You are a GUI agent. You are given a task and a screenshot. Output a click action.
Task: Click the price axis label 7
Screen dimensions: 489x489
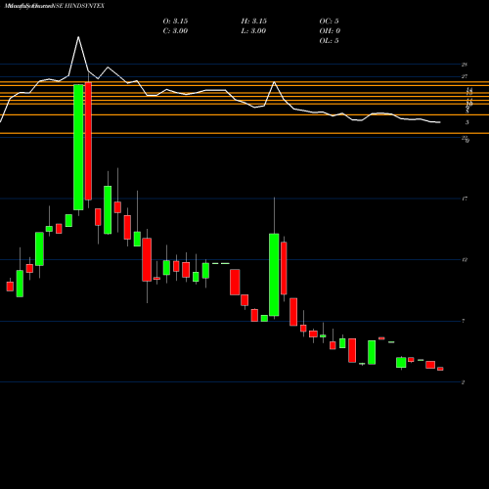pyautogui.click(x=464, y=321)
